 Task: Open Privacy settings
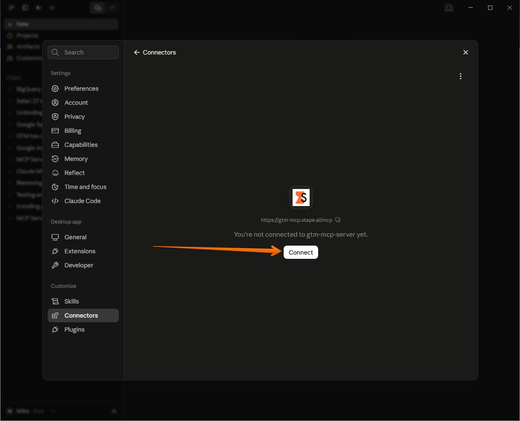(83, 117)
